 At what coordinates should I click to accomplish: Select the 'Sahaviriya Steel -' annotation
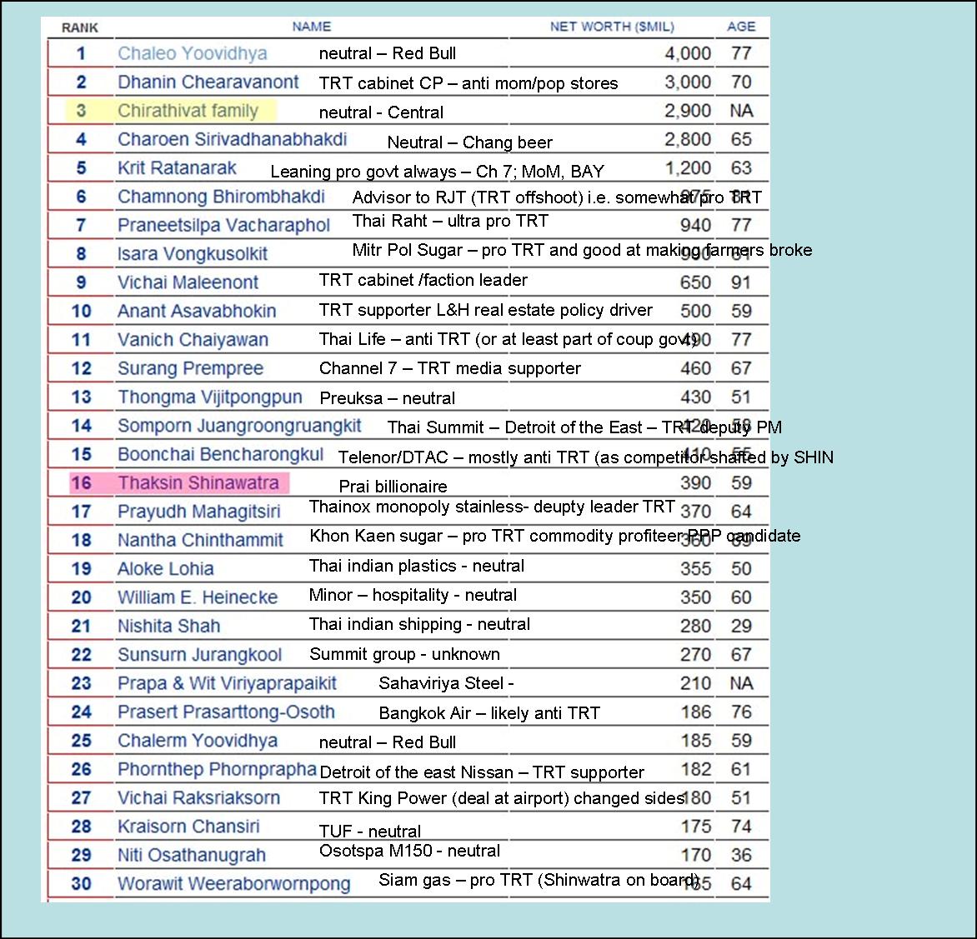click(x=446, y=684)
